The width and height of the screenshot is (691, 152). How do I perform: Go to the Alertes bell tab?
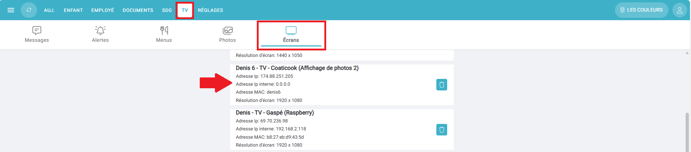(x=100, y=35)
